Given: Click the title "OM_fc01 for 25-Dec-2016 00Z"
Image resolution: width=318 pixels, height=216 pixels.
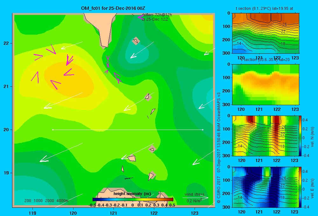Looking at the screenshot, I should (x=113, y=8).
